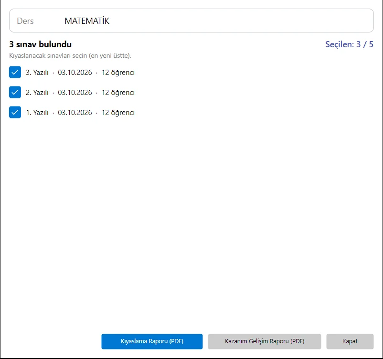Close the dialog with the Kapat button
The width and height of the screenshot is (383, 359).
pyautogui.click(x=350, y=341)
